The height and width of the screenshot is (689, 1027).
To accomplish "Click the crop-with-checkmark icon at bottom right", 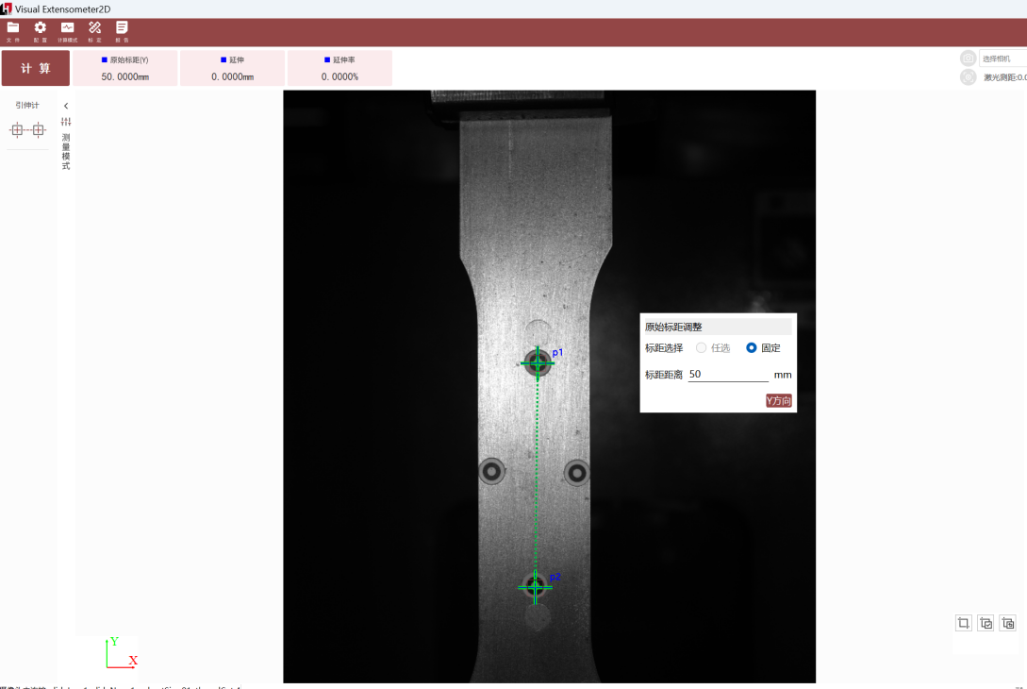I will coord(986,623).
